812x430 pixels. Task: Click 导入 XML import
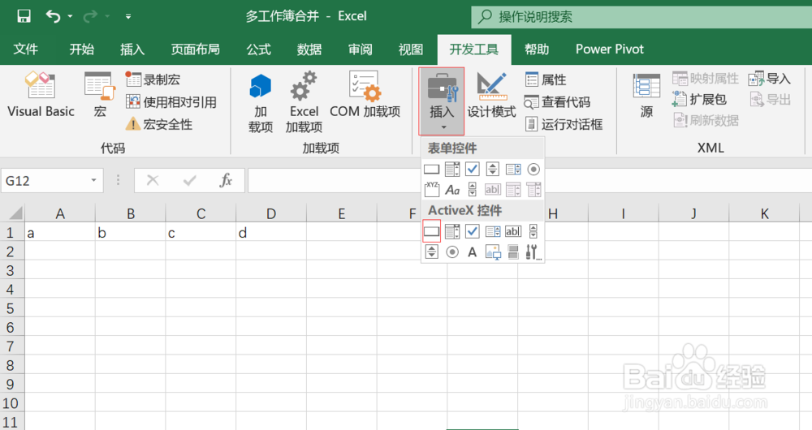pyautogui.click(x=770, y=79)
